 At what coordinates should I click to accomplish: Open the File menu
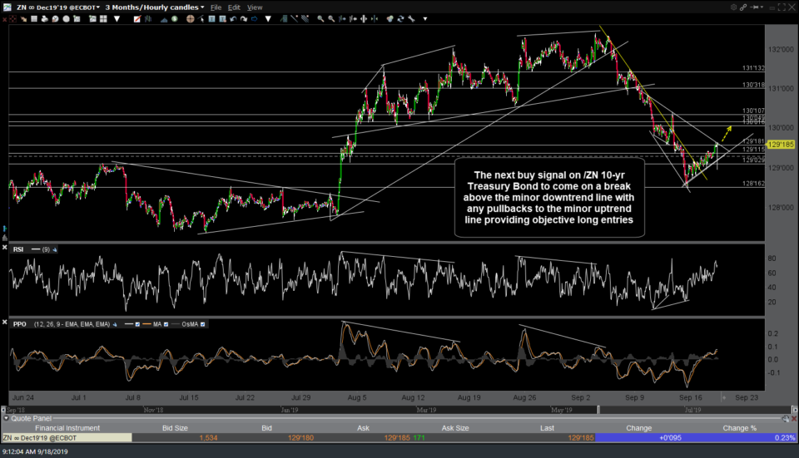(x=216, y=7)
